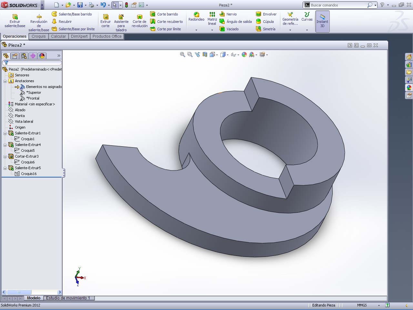Click Saliente/Base por límite

point(73,29)
